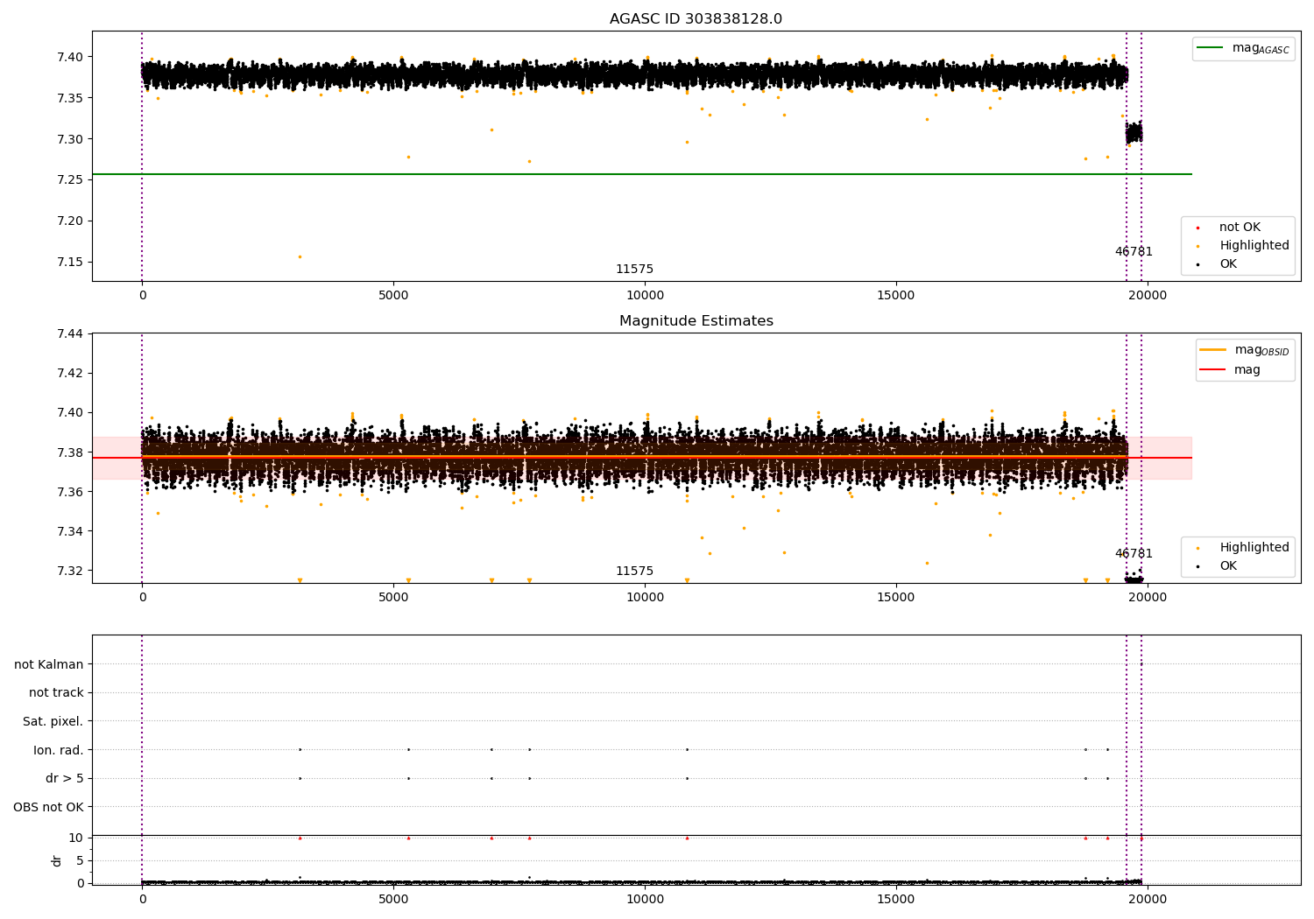Click the 'dr' y-axis label on bottom plot
Image resolution: width=1314 pixels, height=919 pixels.
[x=57, y=860]
